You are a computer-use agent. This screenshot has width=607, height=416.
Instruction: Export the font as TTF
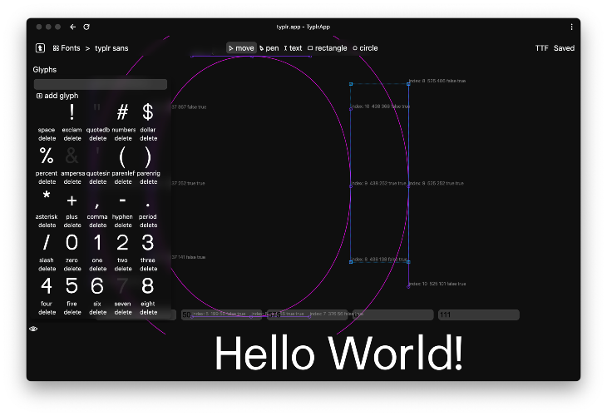click(541, 48)
